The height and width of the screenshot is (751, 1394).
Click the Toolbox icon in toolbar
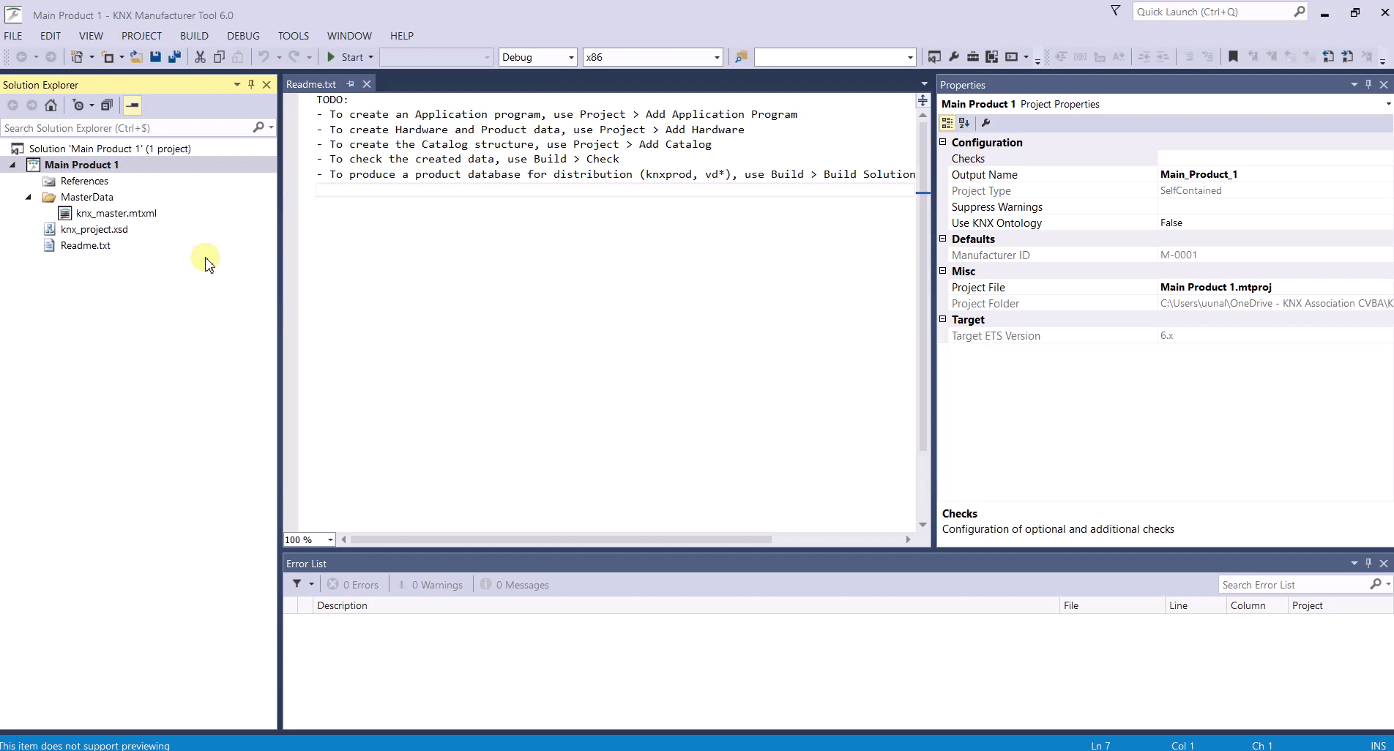tap(973, 57)
